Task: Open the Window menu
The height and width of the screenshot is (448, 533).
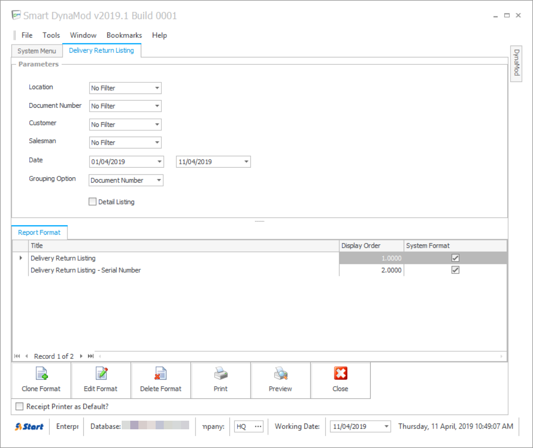Action: tap(83, 35)
